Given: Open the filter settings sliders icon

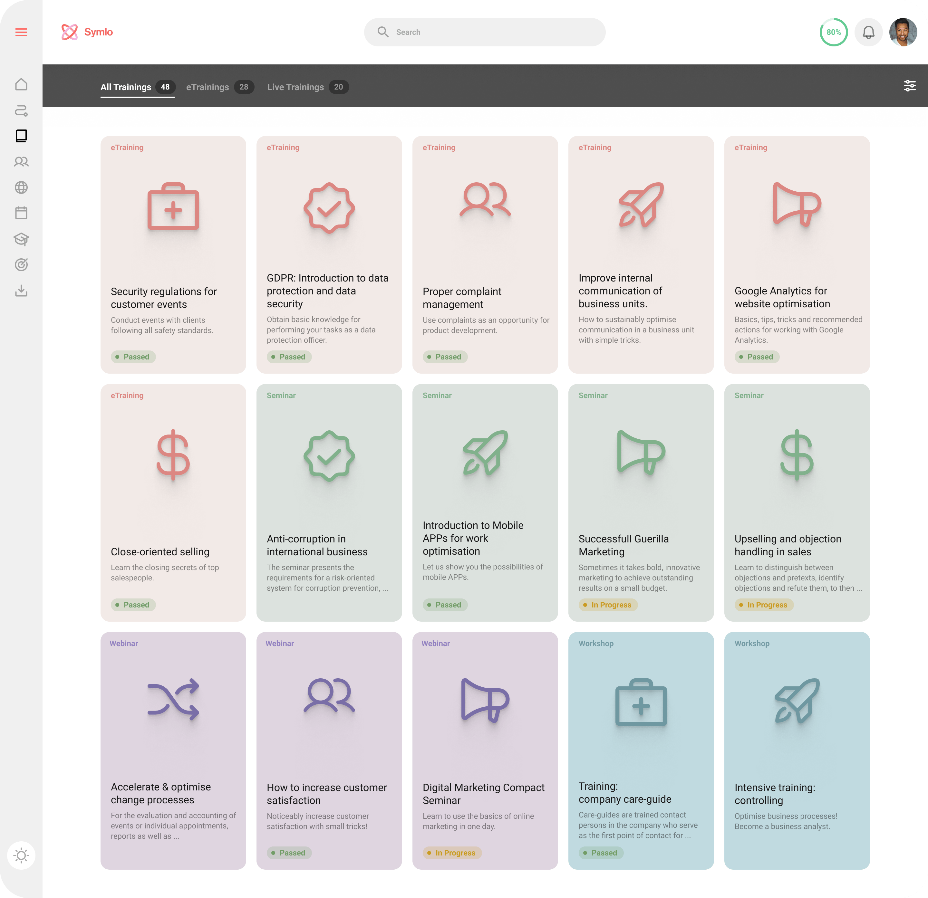Looking at the screenshot, I should point(910,86).
